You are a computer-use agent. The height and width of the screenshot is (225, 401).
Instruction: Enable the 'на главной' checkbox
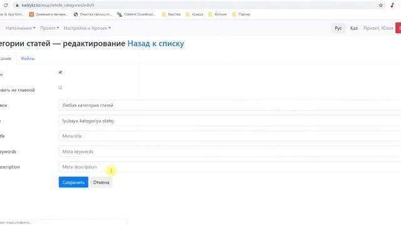pyautogui.click(x=60, y=87)
